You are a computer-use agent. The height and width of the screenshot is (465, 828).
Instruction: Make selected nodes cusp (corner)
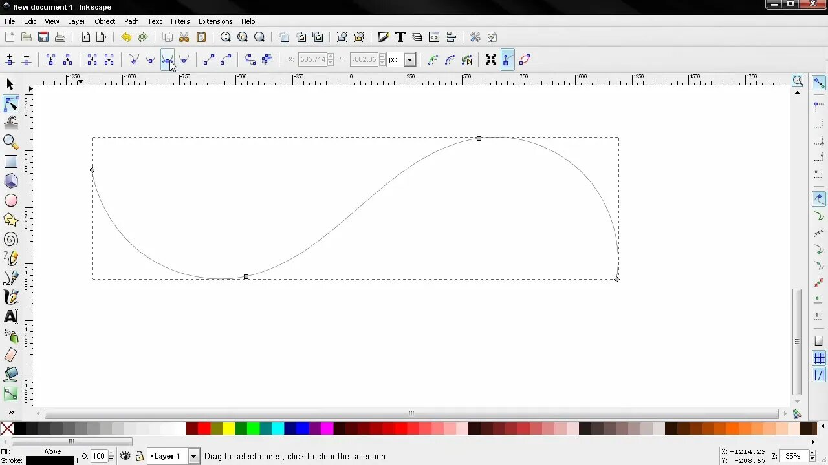point(133,59)
